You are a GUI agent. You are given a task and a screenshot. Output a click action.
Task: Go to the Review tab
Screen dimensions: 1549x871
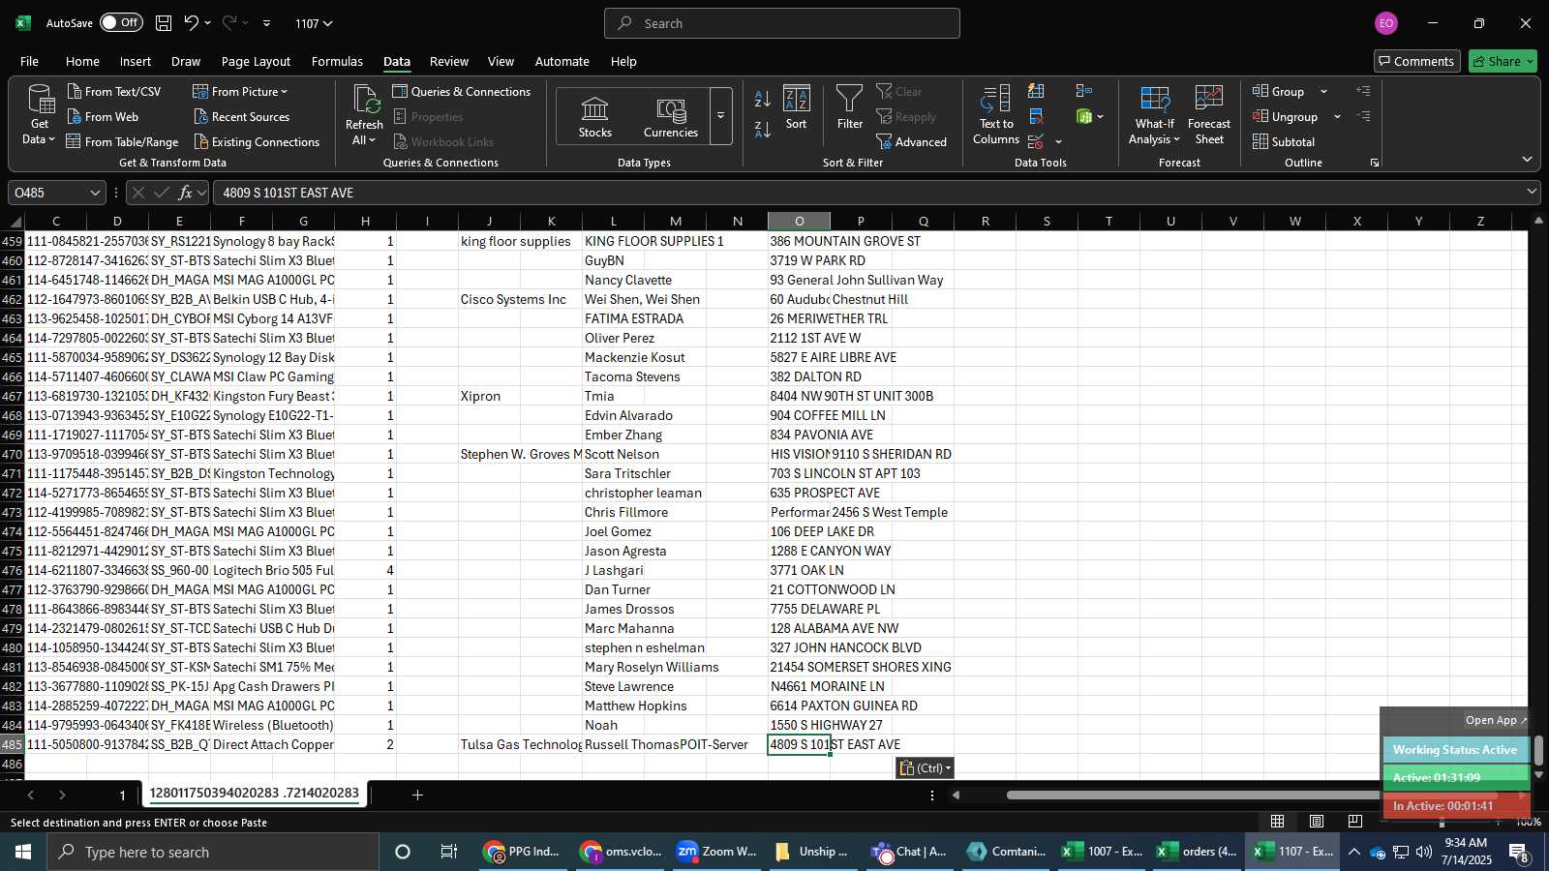[449, 61]
